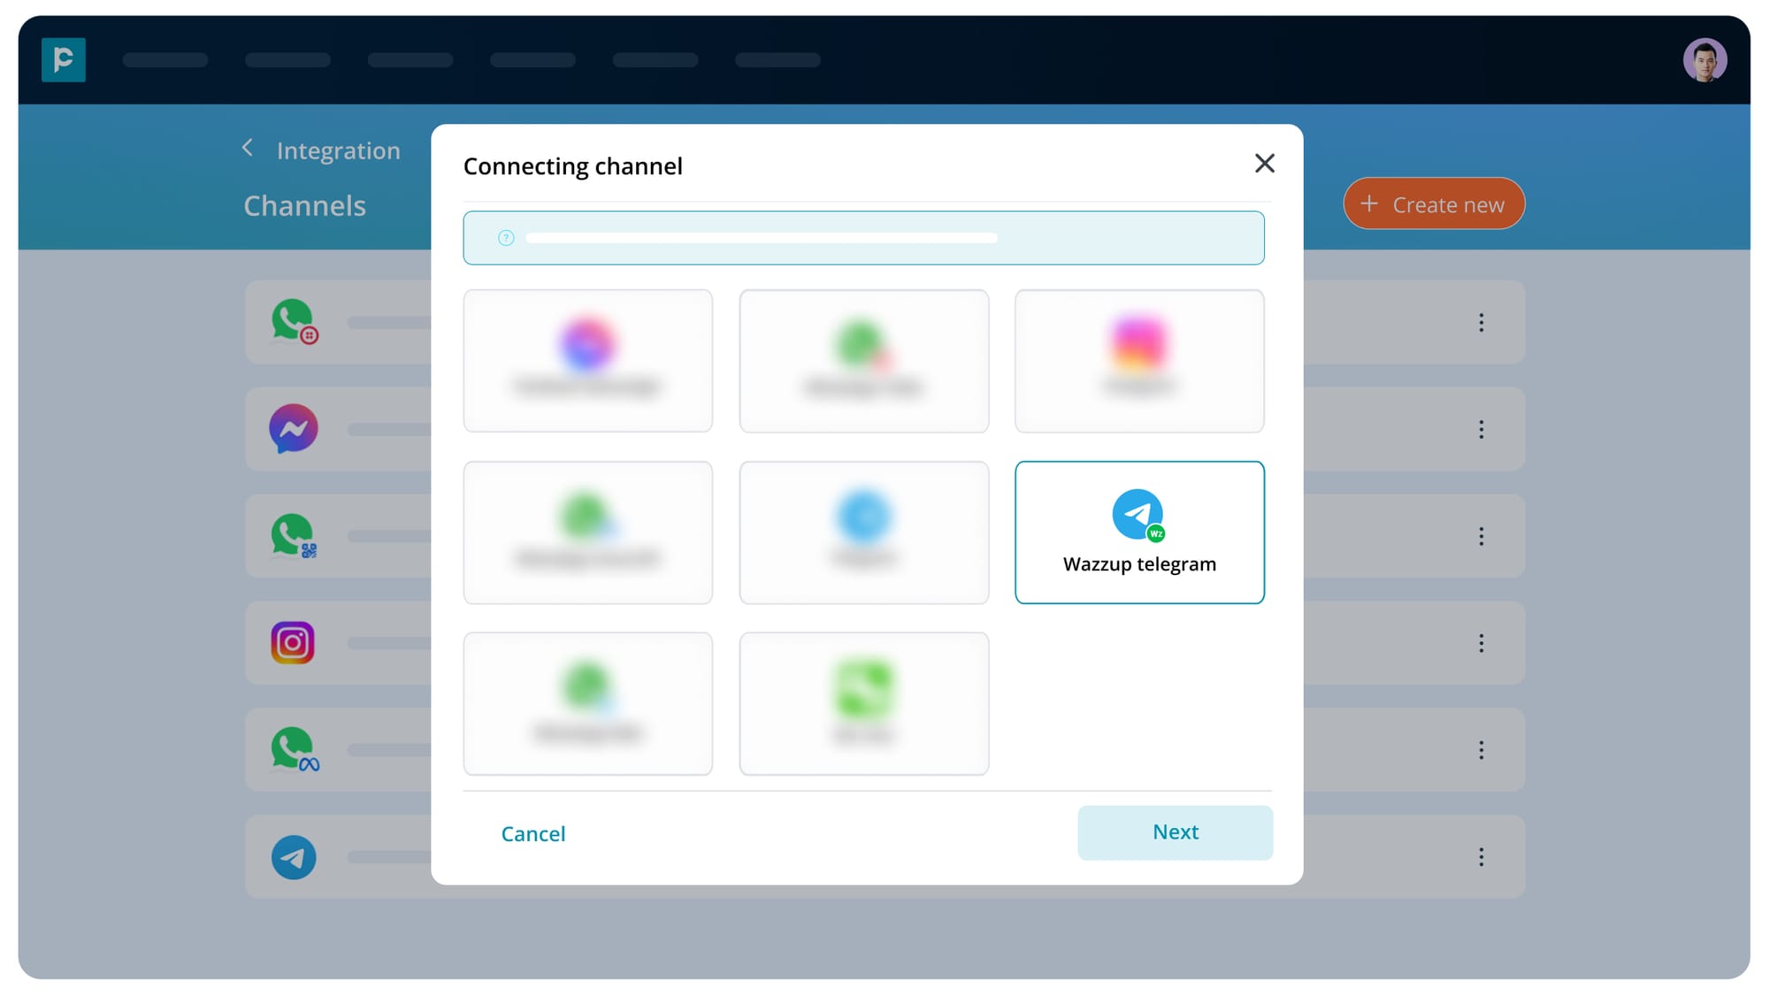The image size is (1769, 996).
Task: Select the Instagram channel icon in the list
Action: (x=293, y=643)
